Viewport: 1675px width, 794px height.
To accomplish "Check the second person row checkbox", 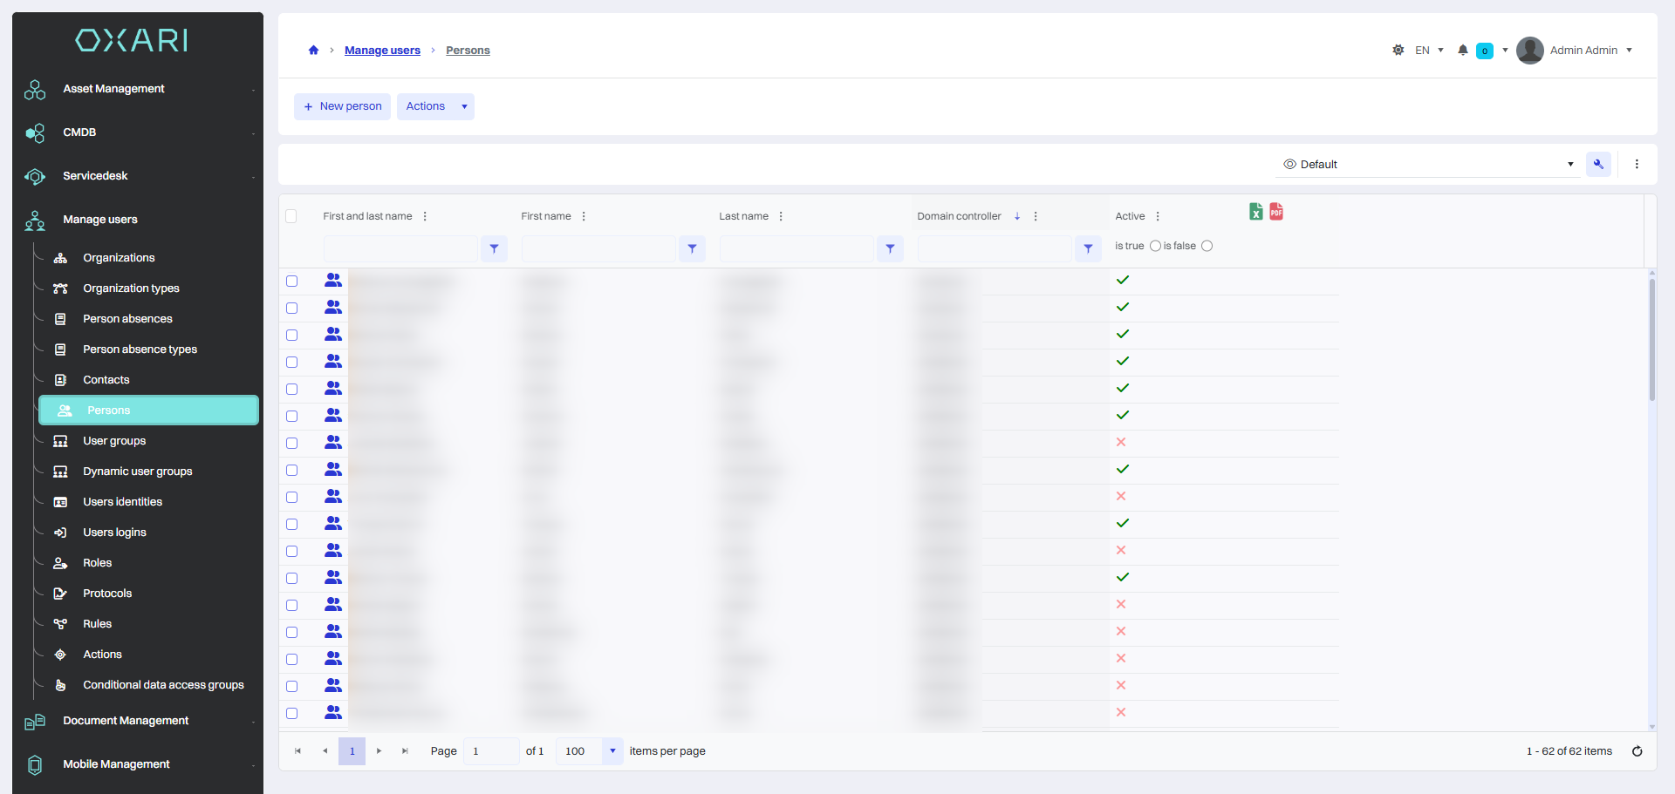I will coord(292,308).
